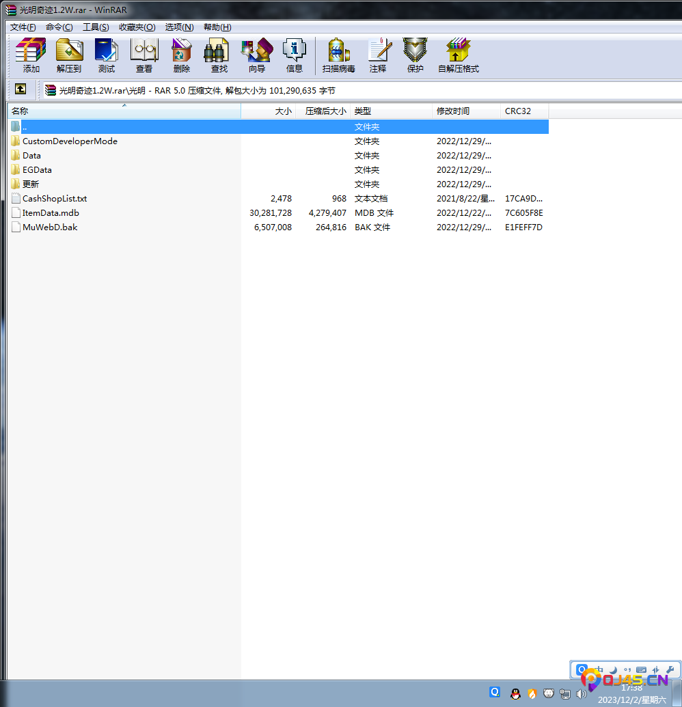Toggle IME punctuation mode icon
The height and width of the screenshot is (707, 682).
pos(627,669)
